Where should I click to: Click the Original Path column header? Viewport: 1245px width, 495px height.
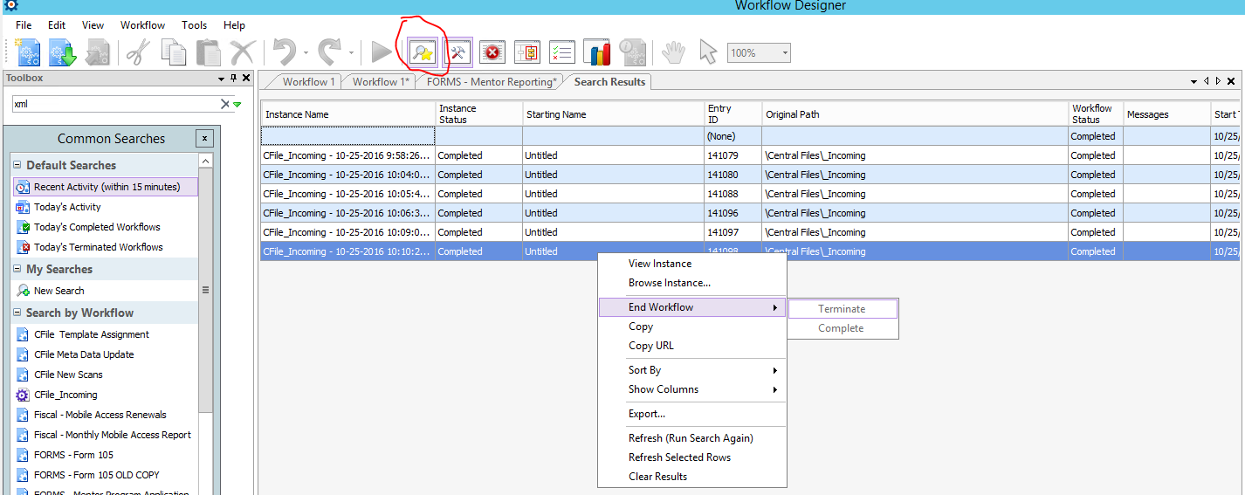(792, 114)
